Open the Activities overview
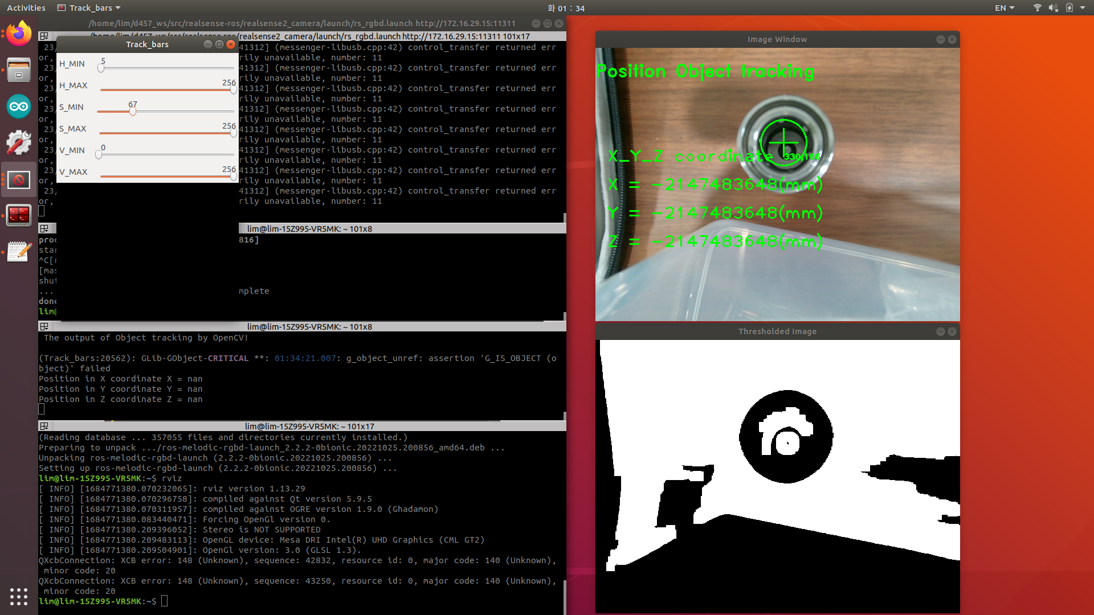Screen dimensions: 1094x615 click(26, 8)
